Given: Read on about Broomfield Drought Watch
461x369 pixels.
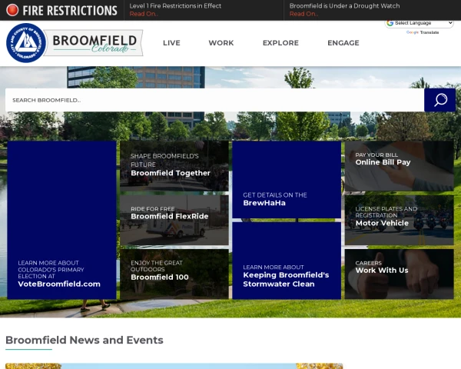Looking at the screenshot, I should pyautogui.click(x=303, y=14).
